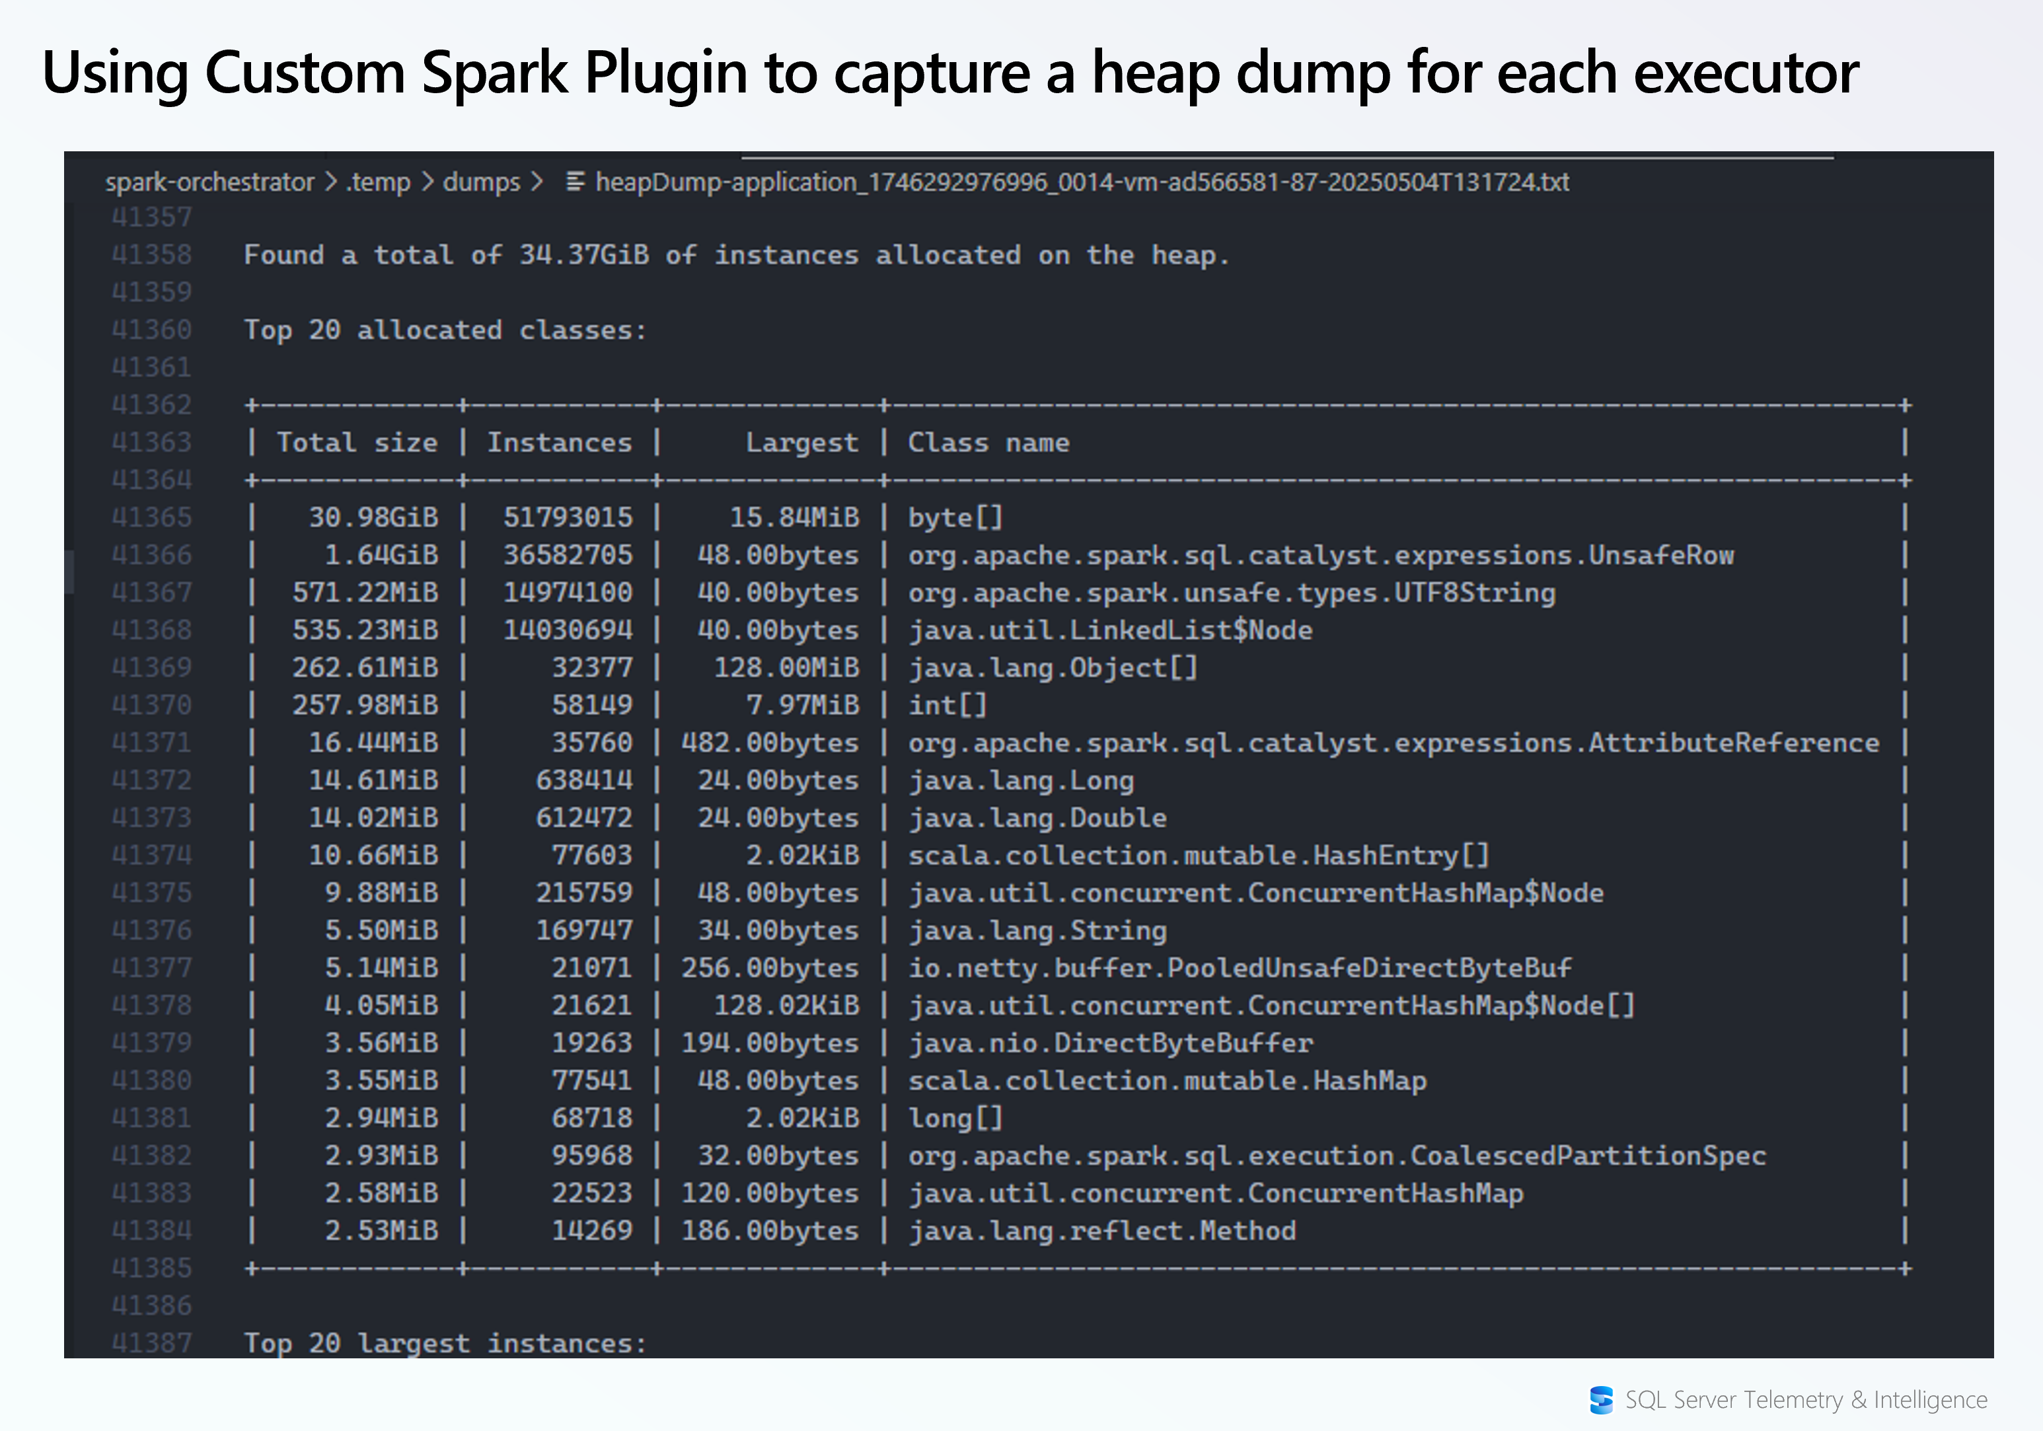Click the 'Total size' column header
2043x1431 pixels.
357,442
